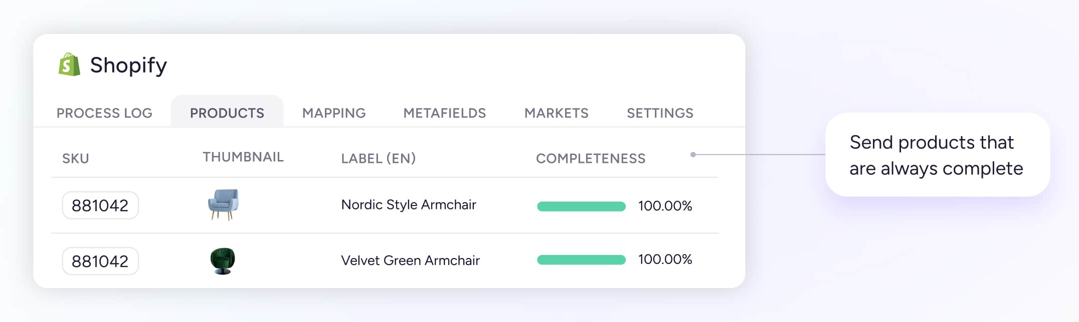Open the Velvet Green Armchair label
This screenshot has height=322, width=1079.
410,260
